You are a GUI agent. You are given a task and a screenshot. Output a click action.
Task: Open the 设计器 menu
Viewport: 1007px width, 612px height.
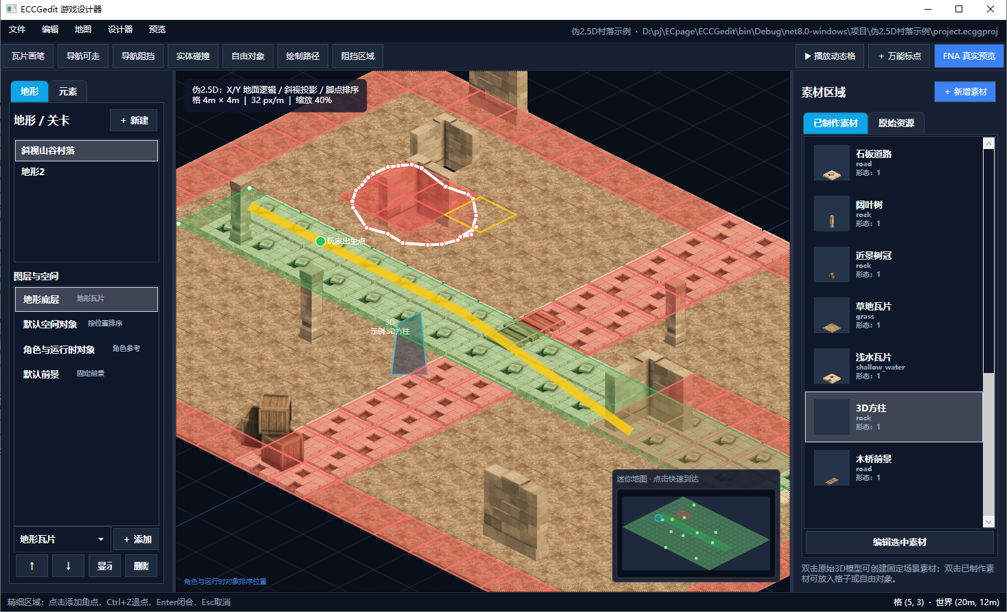120,30
